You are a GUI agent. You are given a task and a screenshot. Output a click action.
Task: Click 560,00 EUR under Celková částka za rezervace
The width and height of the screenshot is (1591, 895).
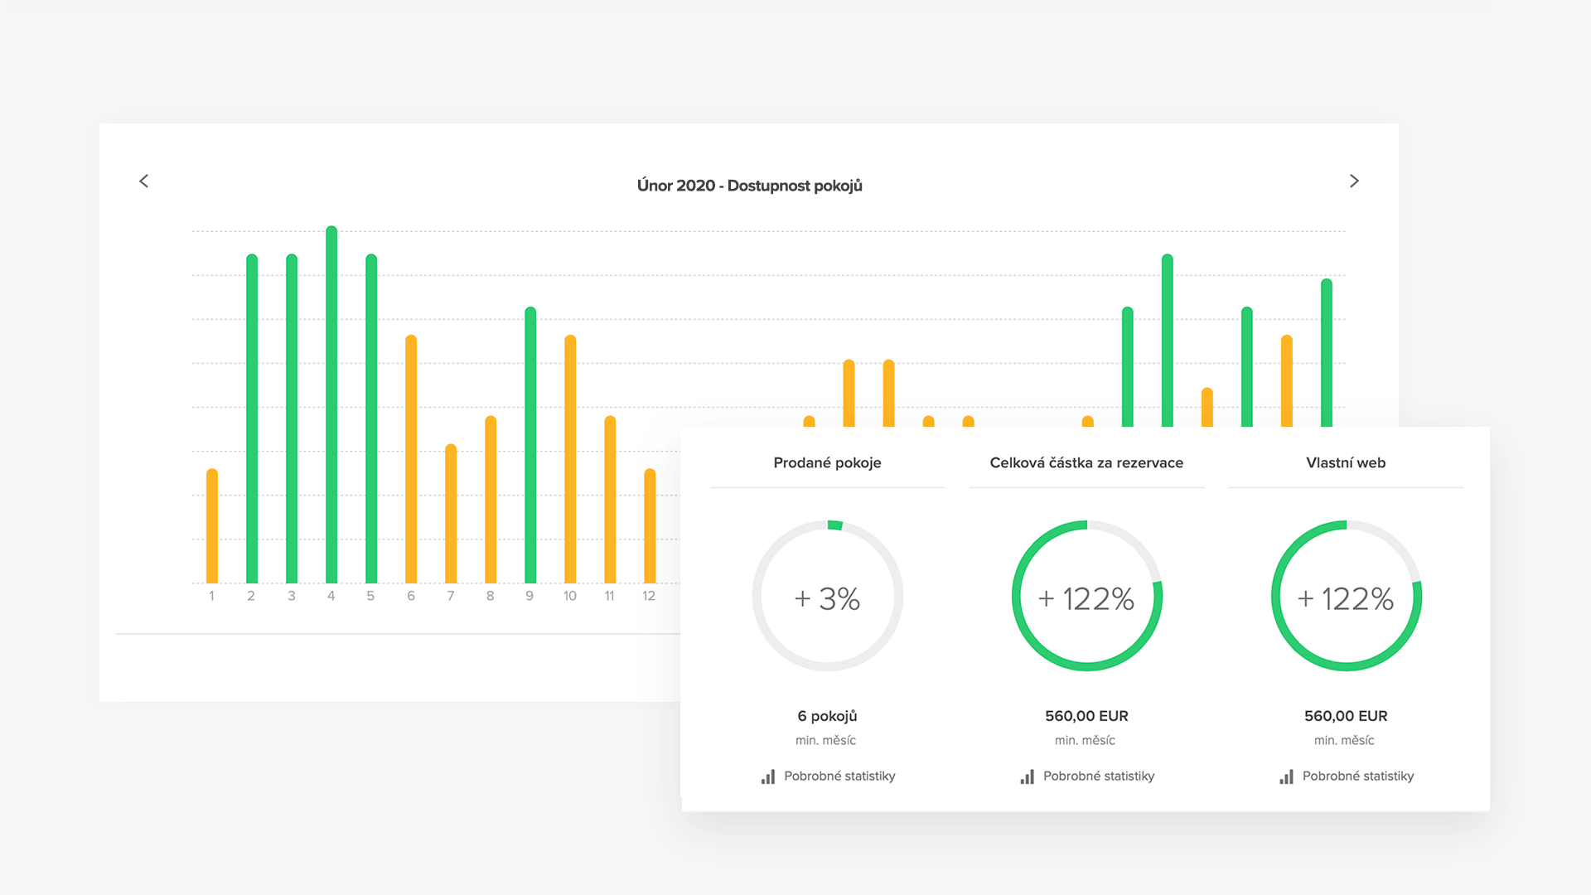click(1086, 716)
